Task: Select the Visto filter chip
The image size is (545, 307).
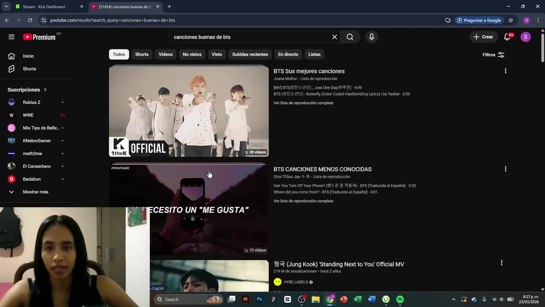Action: tap(217, 55)
